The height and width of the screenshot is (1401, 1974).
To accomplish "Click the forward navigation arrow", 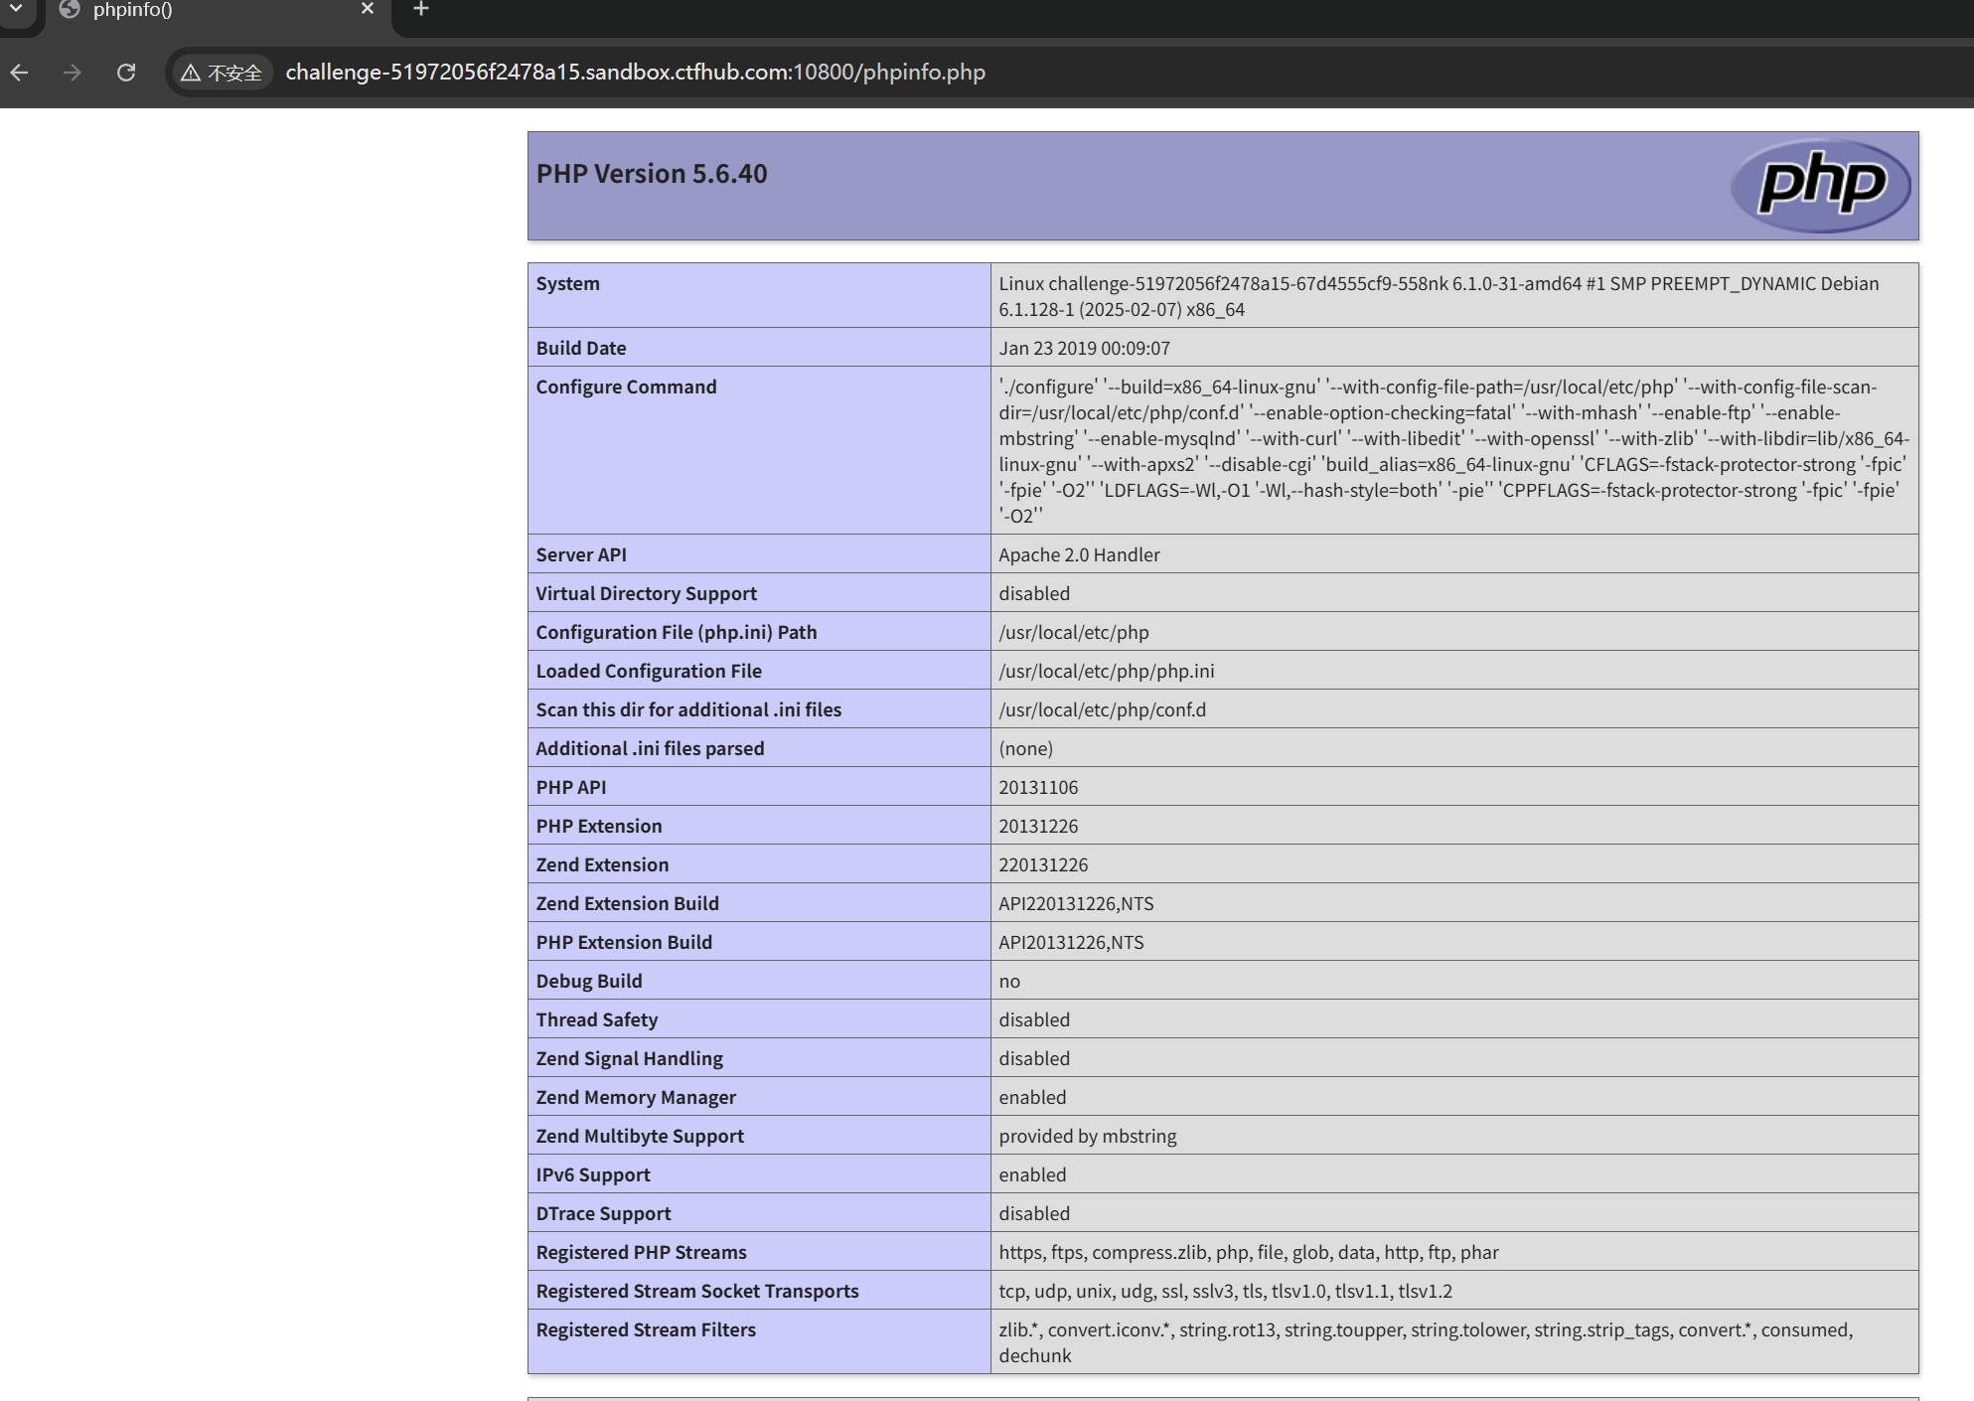I will pyautogui.click(x=73, y=72).
